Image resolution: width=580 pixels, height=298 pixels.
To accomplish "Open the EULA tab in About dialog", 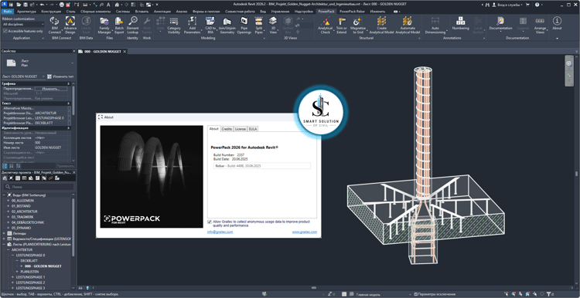I will pyautogui.click(x=253, y=129).
